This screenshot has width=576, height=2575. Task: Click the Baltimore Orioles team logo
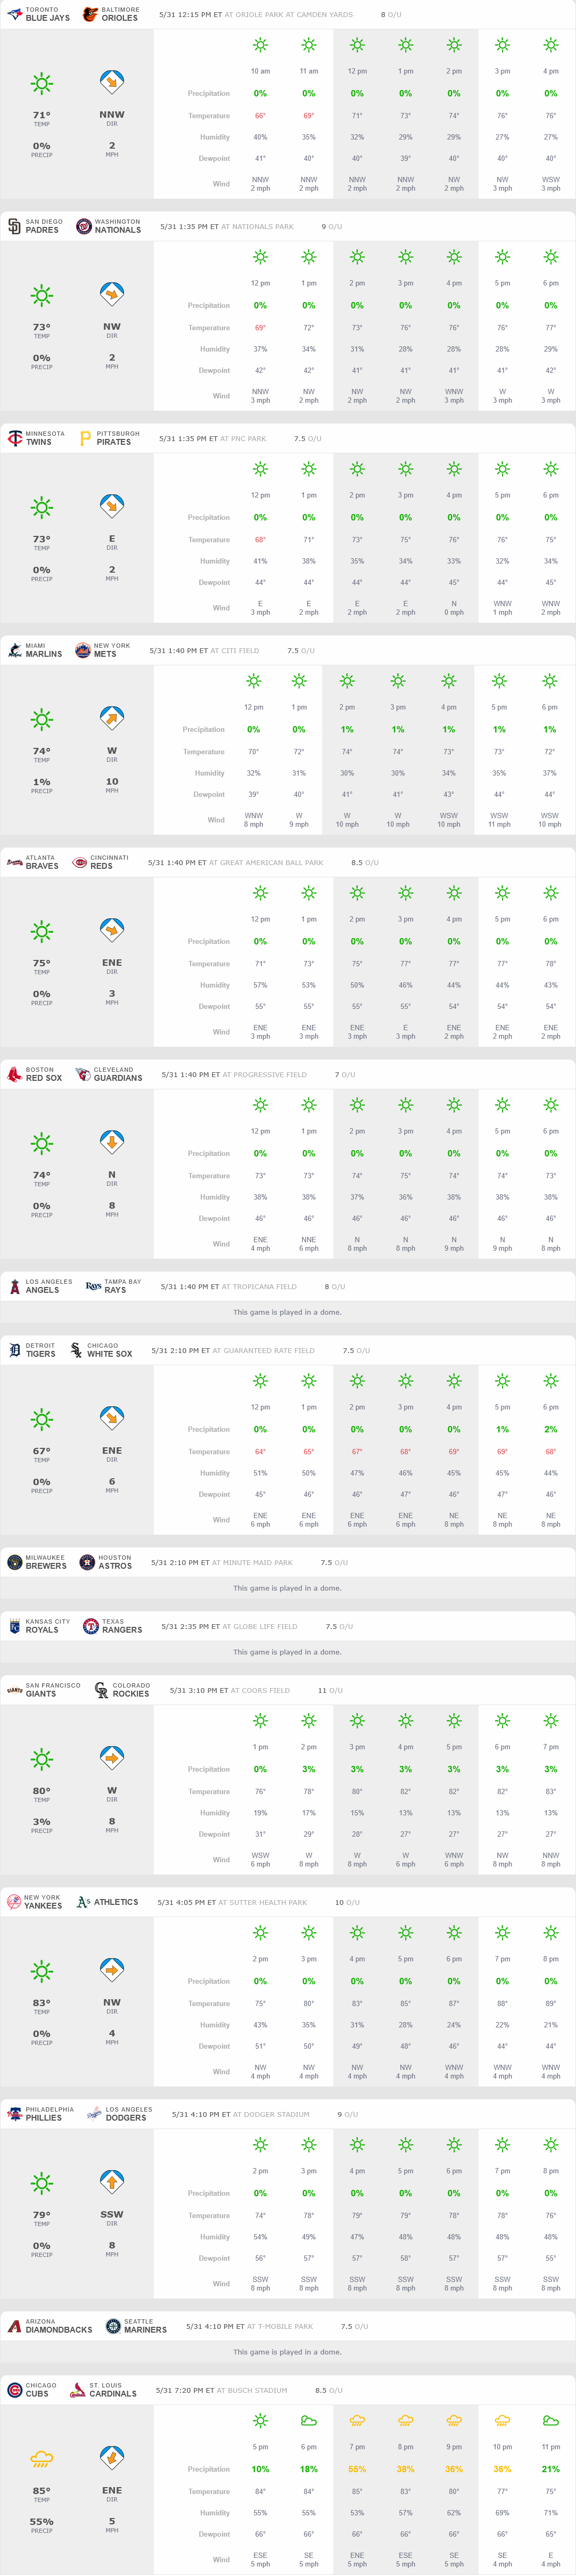tap(90, 14)
